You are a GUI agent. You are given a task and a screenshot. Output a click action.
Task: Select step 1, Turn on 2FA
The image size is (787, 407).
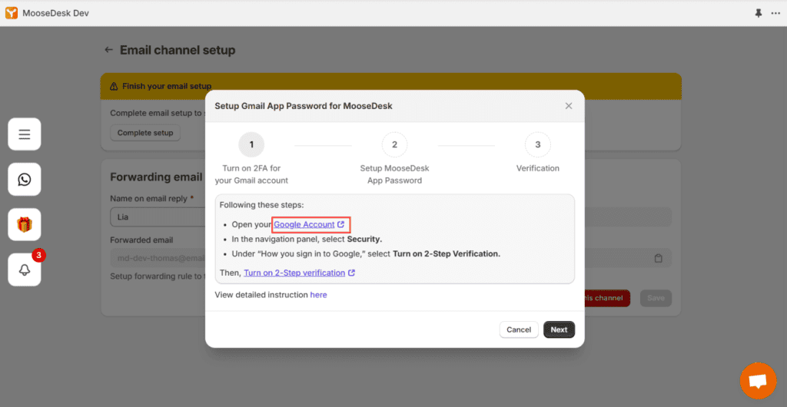(251, 145)
